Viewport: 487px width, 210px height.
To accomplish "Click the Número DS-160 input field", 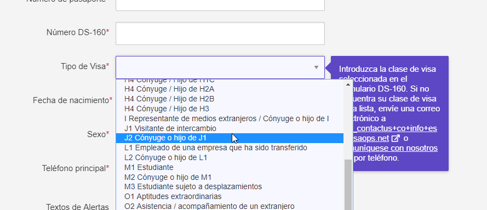I will click(x=220, y=33).
